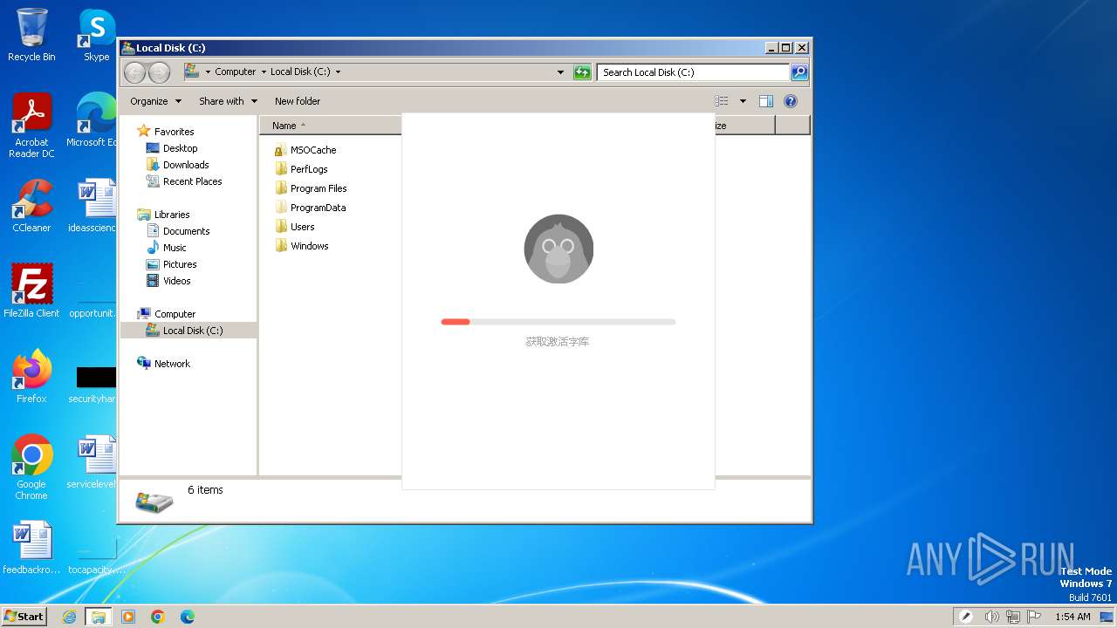Screen dimensions: 1117x628
Task: Open Windows Media Player from the taskbar
Action: (128, 617)
